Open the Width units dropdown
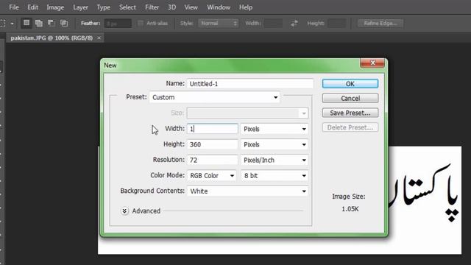Viewport: 471px width, 265px height. click(x=275, y=129)
